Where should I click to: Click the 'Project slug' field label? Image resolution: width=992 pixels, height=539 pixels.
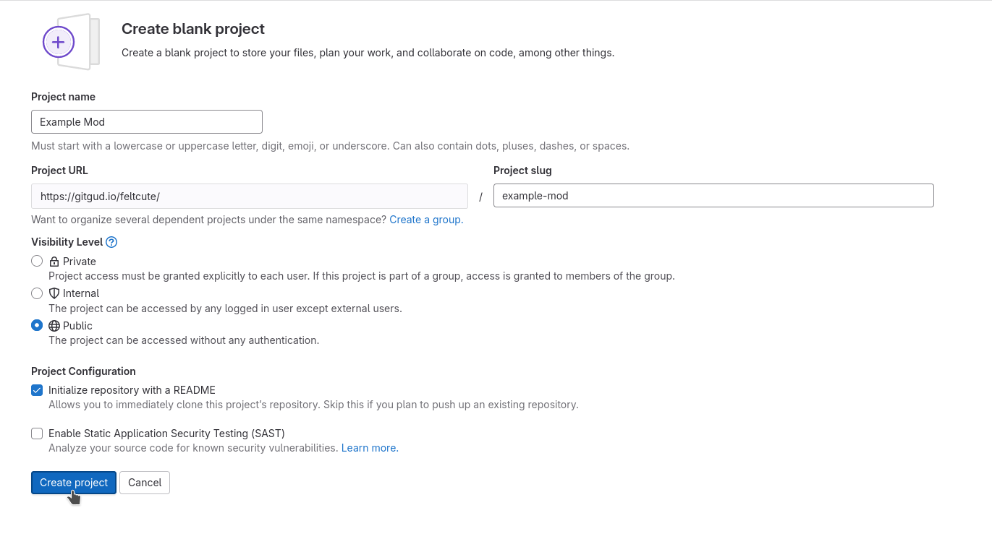(522, 171)
